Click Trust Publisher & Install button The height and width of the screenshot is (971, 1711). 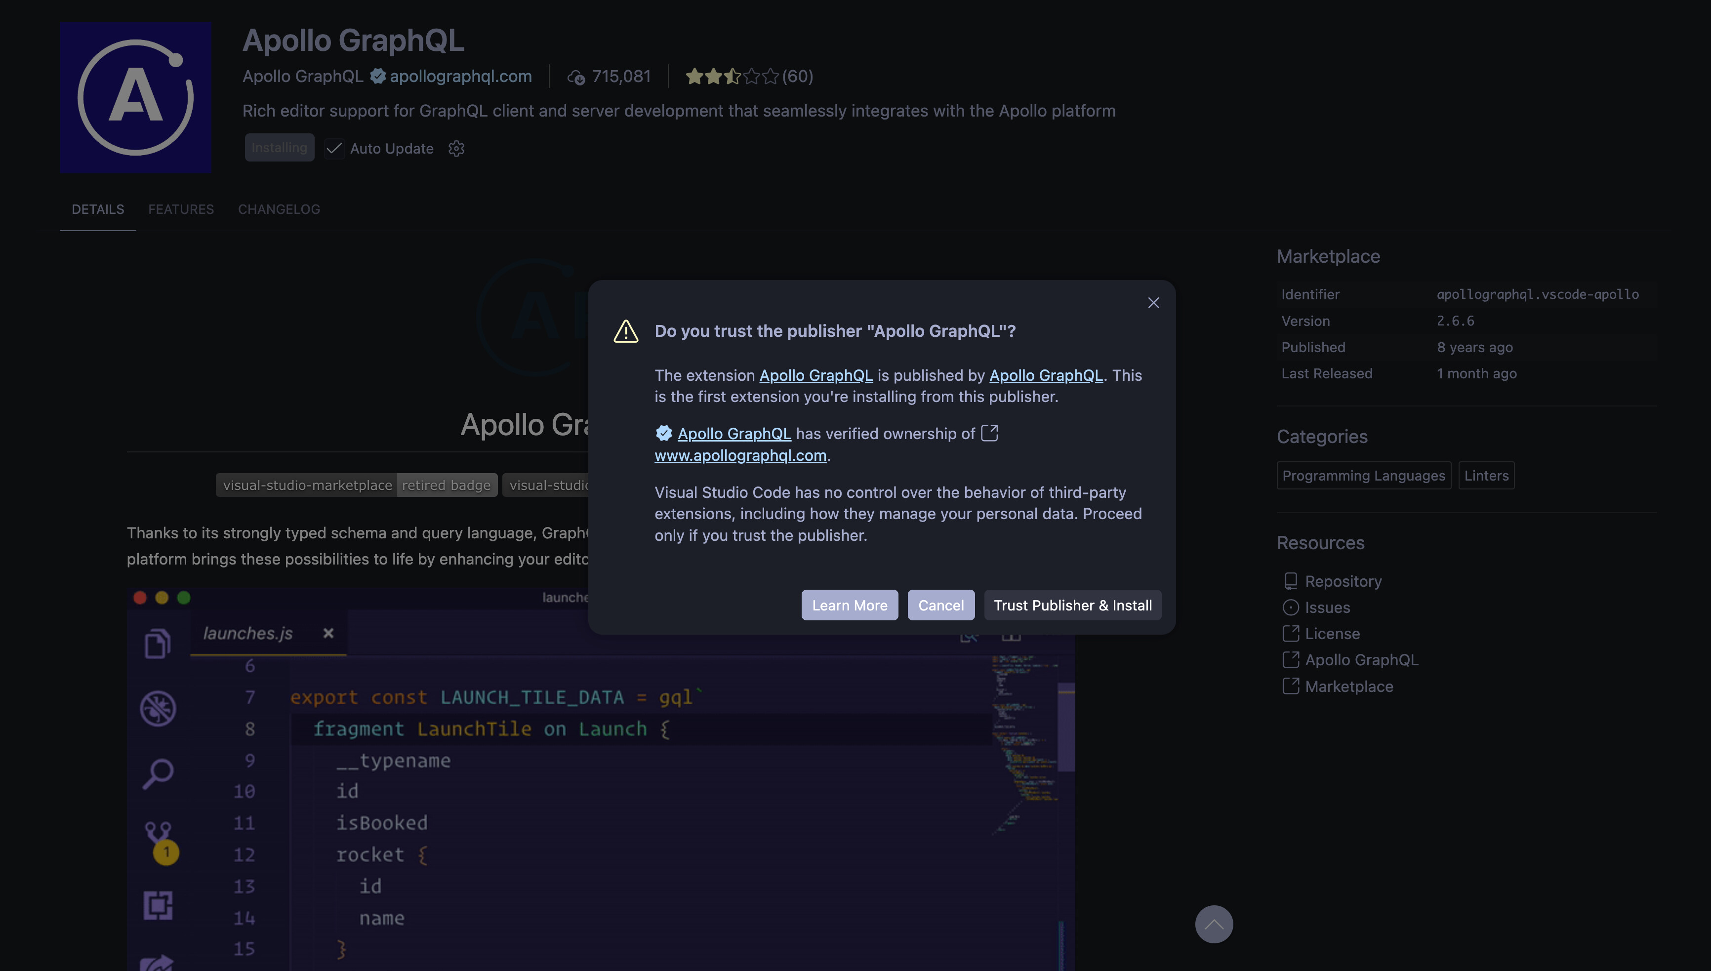(x=1072, y=605)
